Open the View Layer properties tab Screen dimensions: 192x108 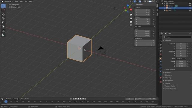tap(160, 48)
